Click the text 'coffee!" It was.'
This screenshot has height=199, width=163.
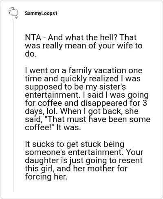click(53, 127)
